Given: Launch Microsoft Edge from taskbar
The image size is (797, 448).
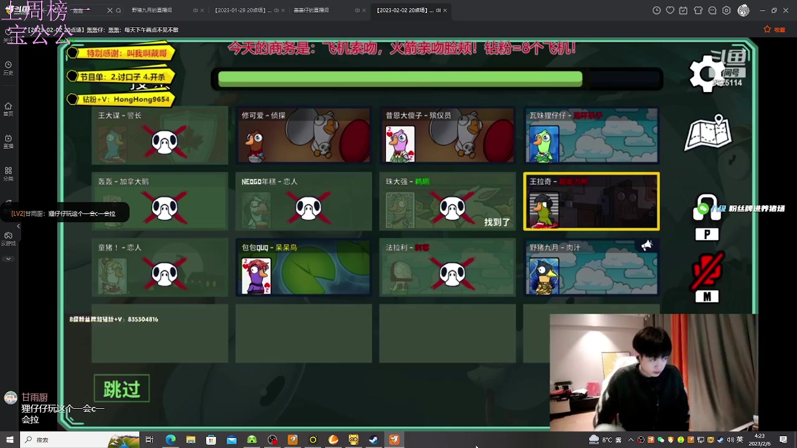Looking at the screenshot, I should tap(170, 440).
